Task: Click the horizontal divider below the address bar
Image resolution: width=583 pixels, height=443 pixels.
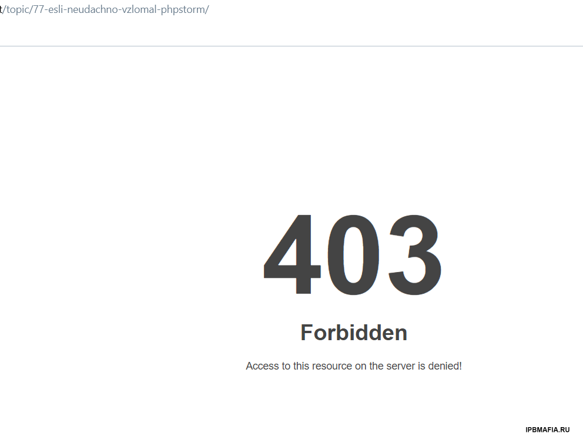Action: [291, 46]
